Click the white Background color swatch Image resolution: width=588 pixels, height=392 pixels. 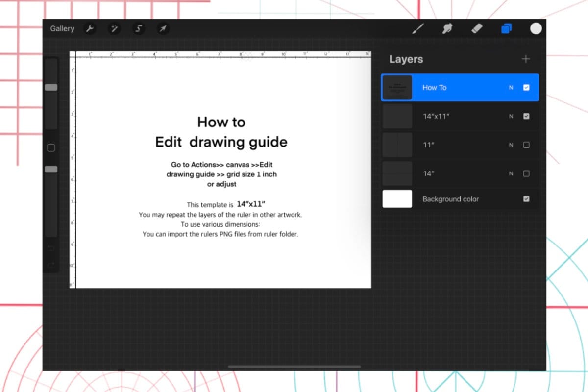tap(397, 199)
